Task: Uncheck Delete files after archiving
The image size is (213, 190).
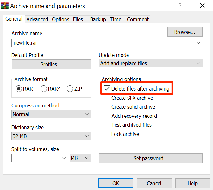Action: (107, 89)
